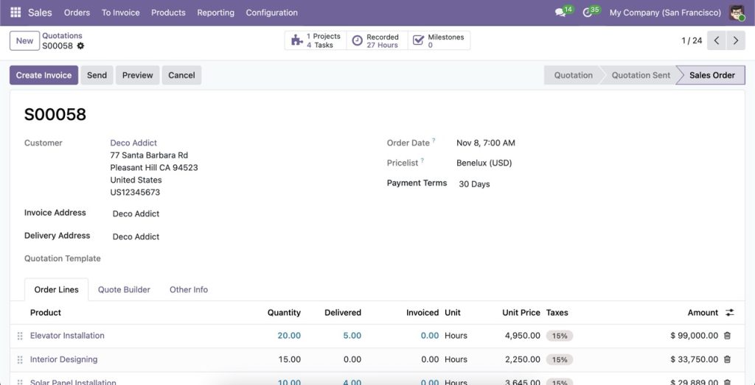Open the apps grid menu icon
Image resolution: width=755 pixels, height=385 pixels.
point(15,13)
